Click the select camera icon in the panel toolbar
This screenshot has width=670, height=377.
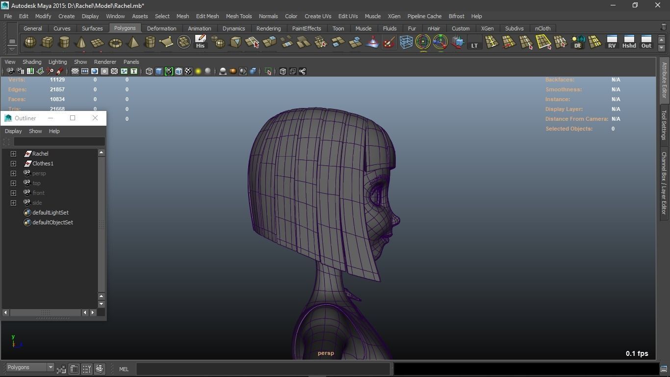point(10,72)
